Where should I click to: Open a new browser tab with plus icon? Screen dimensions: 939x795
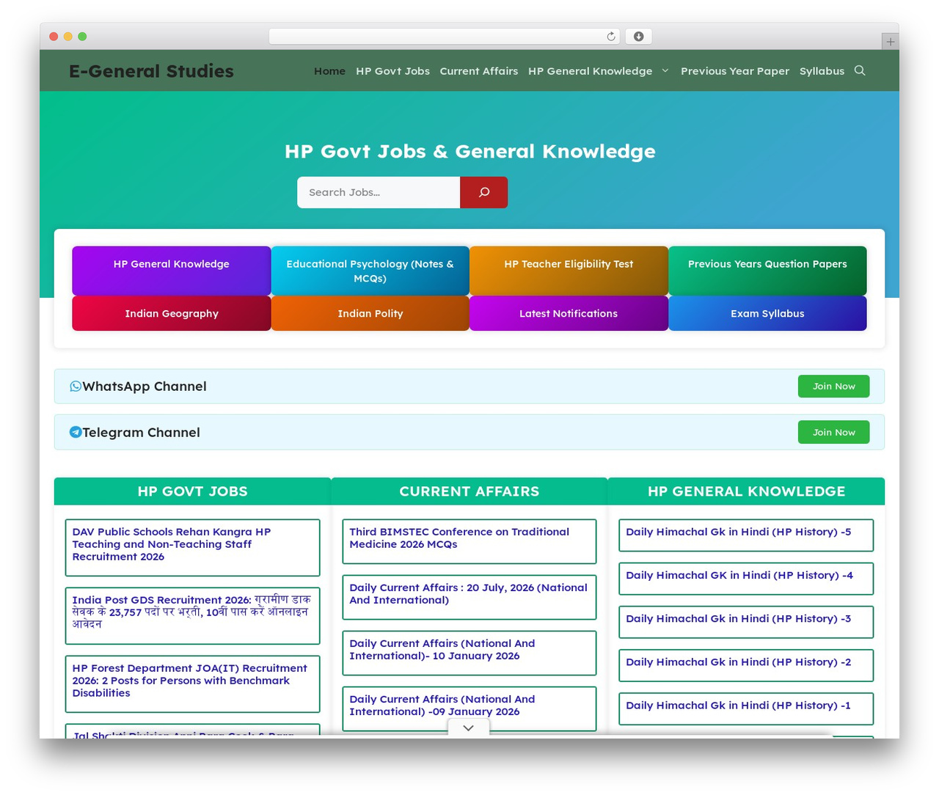(890, 42)
